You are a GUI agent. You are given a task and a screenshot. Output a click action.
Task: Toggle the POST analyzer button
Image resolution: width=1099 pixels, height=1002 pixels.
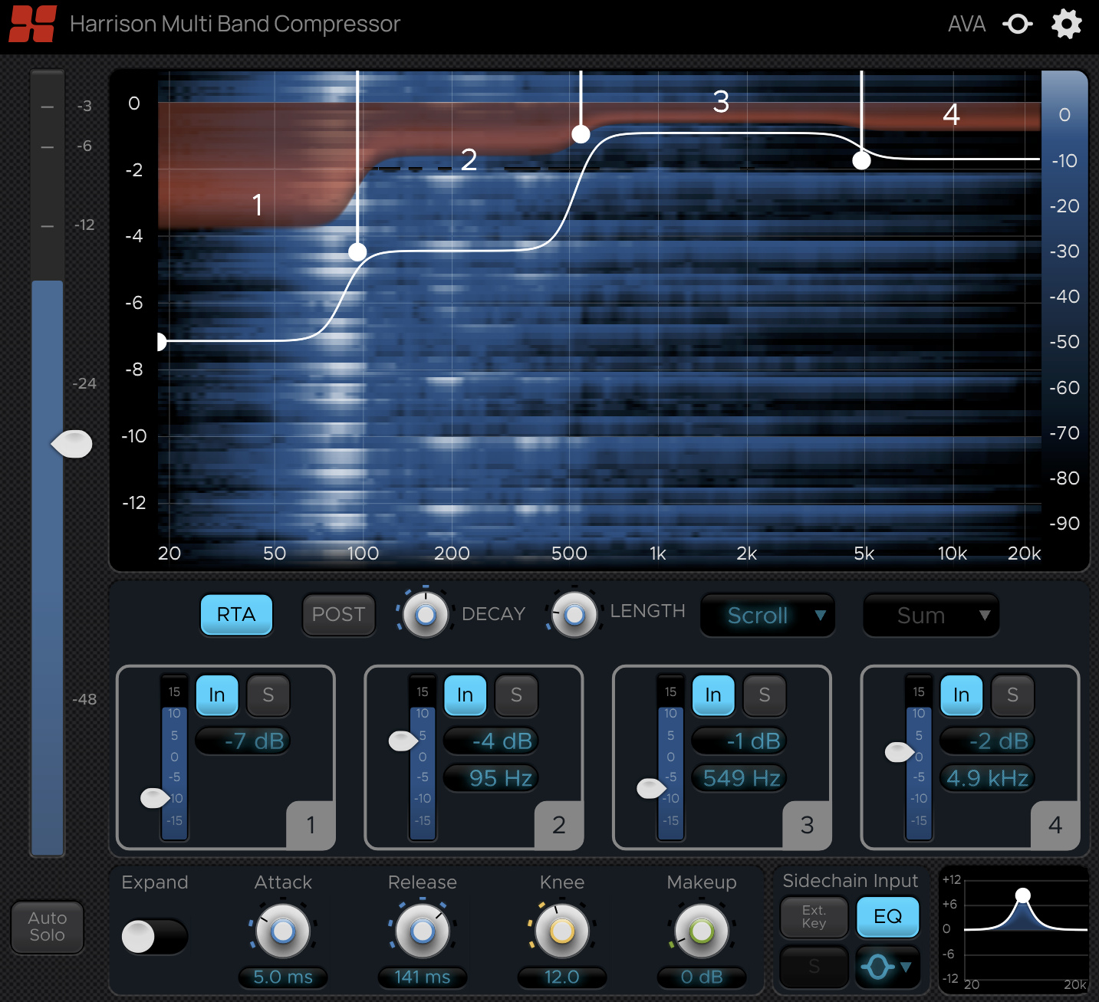[x=338, y=614]
